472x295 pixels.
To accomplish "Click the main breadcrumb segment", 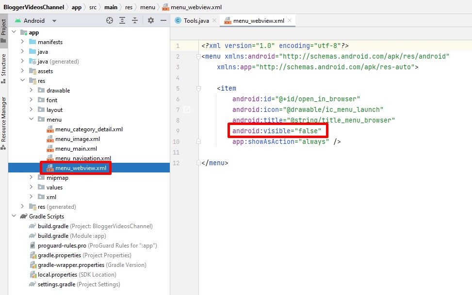I will pos(111,7).
